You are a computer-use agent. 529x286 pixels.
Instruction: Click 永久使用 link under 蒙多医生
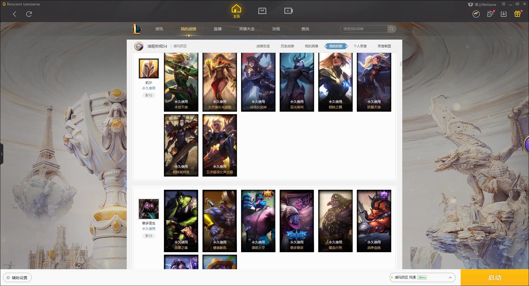pos(149,229)
